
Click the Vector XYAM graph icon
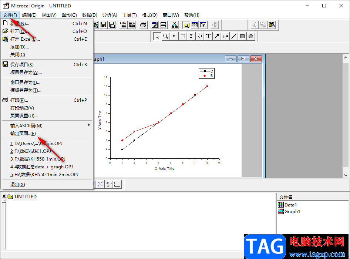(100, 184)
